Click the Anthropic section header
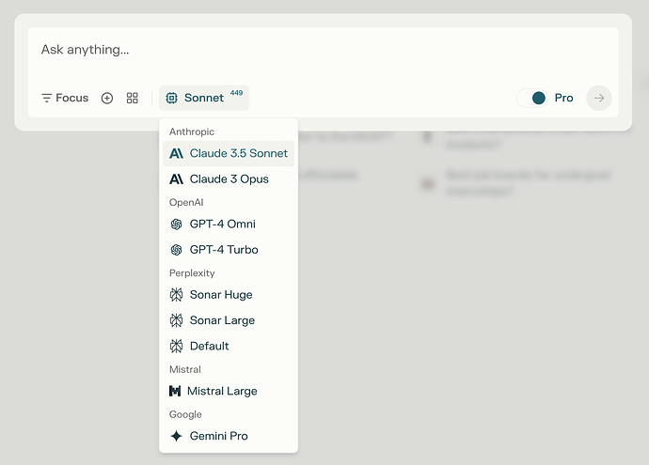This screenshot has width=649, height=465. click(x=192, y=132)
